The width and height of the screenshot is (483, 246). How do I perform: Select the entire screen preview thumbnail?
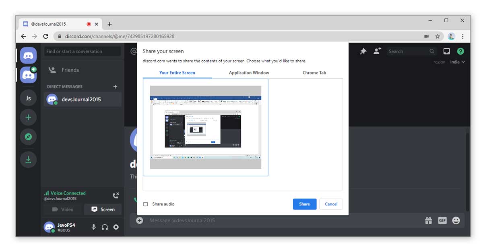[206, 127]
